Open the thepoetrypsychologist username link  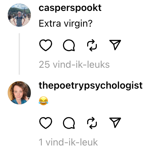point(91,86)
